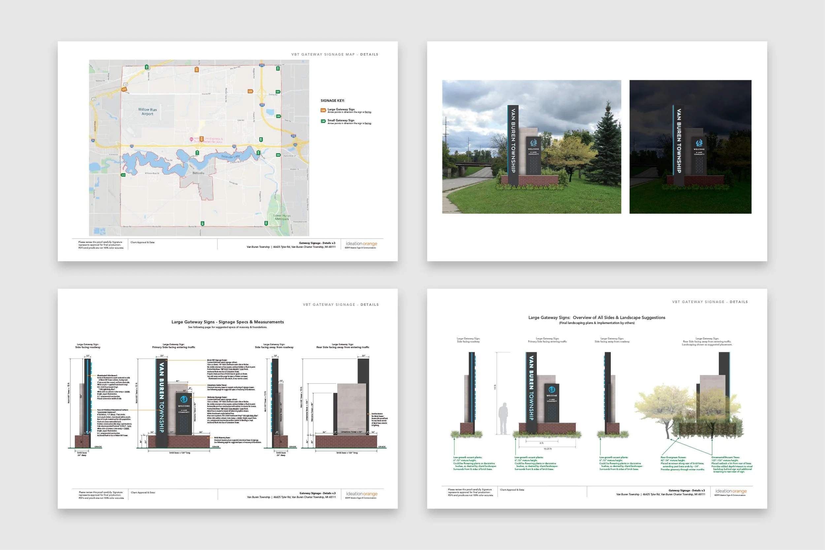Click the SIGNAGE KEY heading
This screenshot has width=825, height=550.
pos(333,101)
